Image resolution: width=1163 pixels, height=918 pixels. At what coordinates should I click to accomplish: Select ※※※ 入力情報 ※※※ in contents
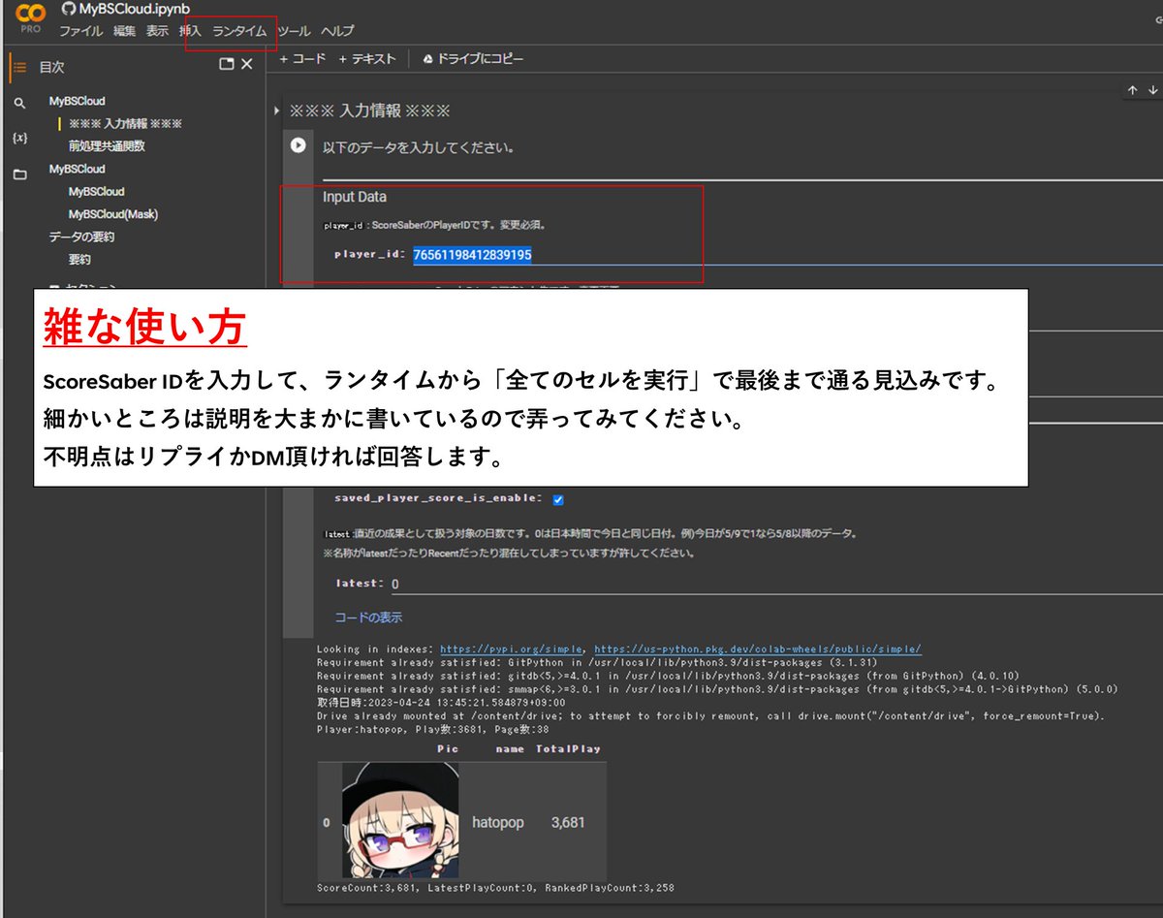[x=125, y=124]
